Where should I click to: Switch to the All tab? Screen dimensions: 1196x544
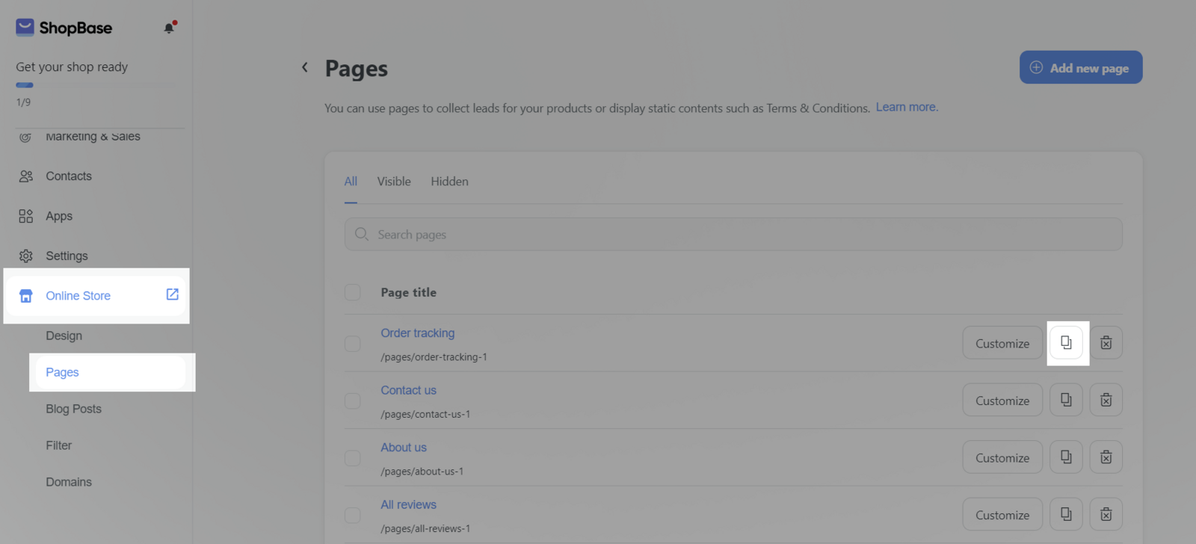[351, 182]
